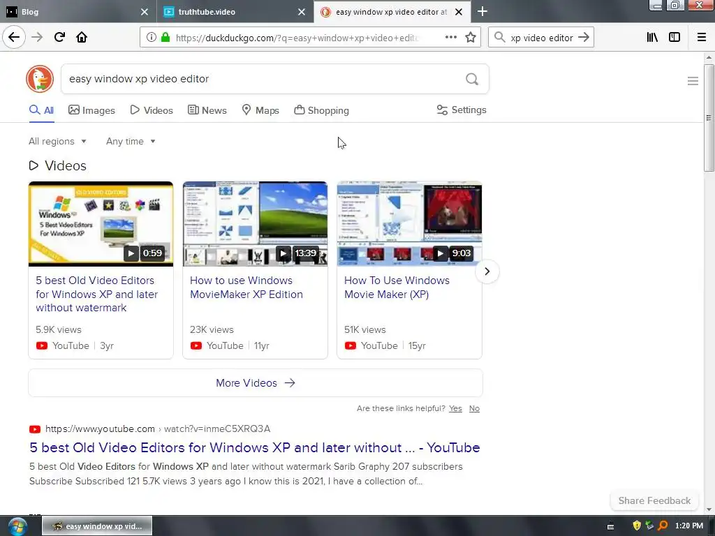
Task: Close the Blog tab
Action: click(x=145, y=12)
